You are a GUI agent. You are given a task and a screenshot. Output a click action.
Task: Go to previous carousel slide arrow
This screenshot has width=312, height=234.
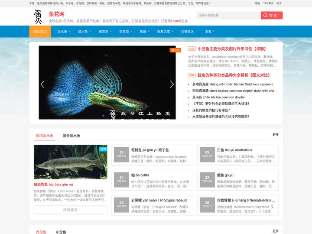(42, 84)
